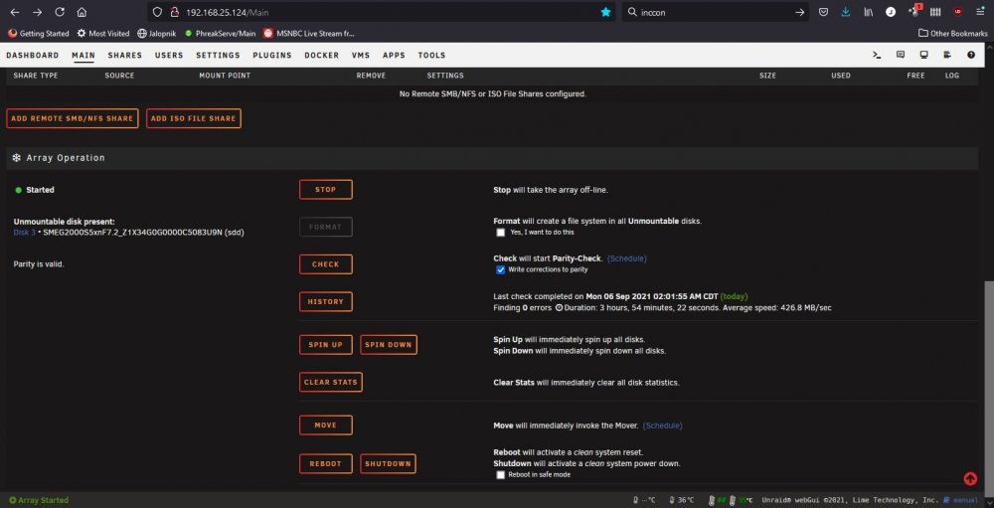Screen dimensions: 994x508
Task: Open the Dashboard tab
Action: point(33,56)
